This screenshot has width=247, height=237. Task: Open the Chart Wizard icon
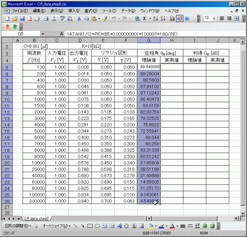click(172, 18)
